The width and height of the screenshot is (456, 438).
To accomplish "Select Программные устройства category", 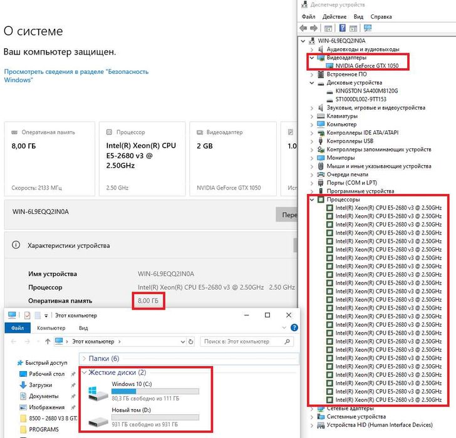I will 360,191.
